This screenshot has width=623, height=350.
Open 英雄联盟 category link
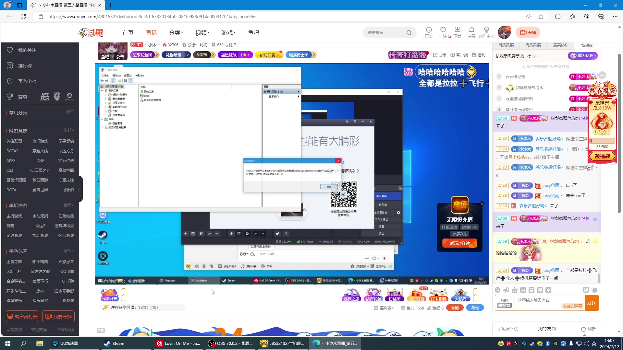tap(14, 141)
